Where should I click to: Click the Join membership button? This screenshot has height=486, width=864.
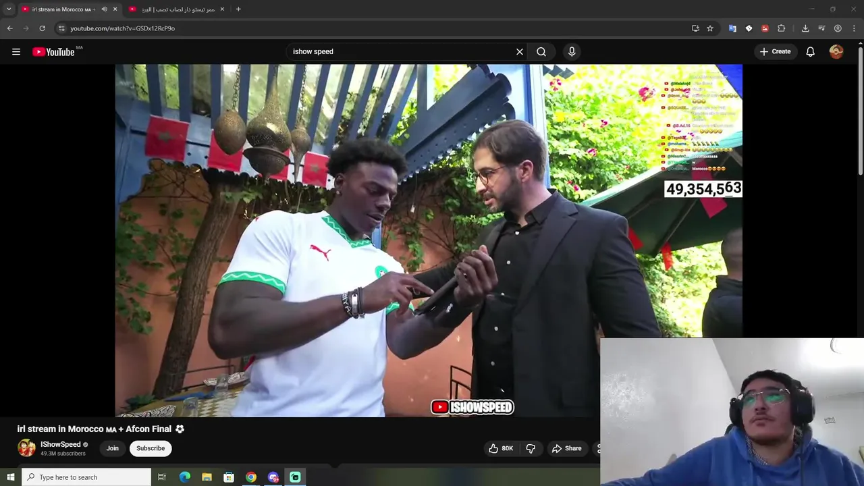112,448
